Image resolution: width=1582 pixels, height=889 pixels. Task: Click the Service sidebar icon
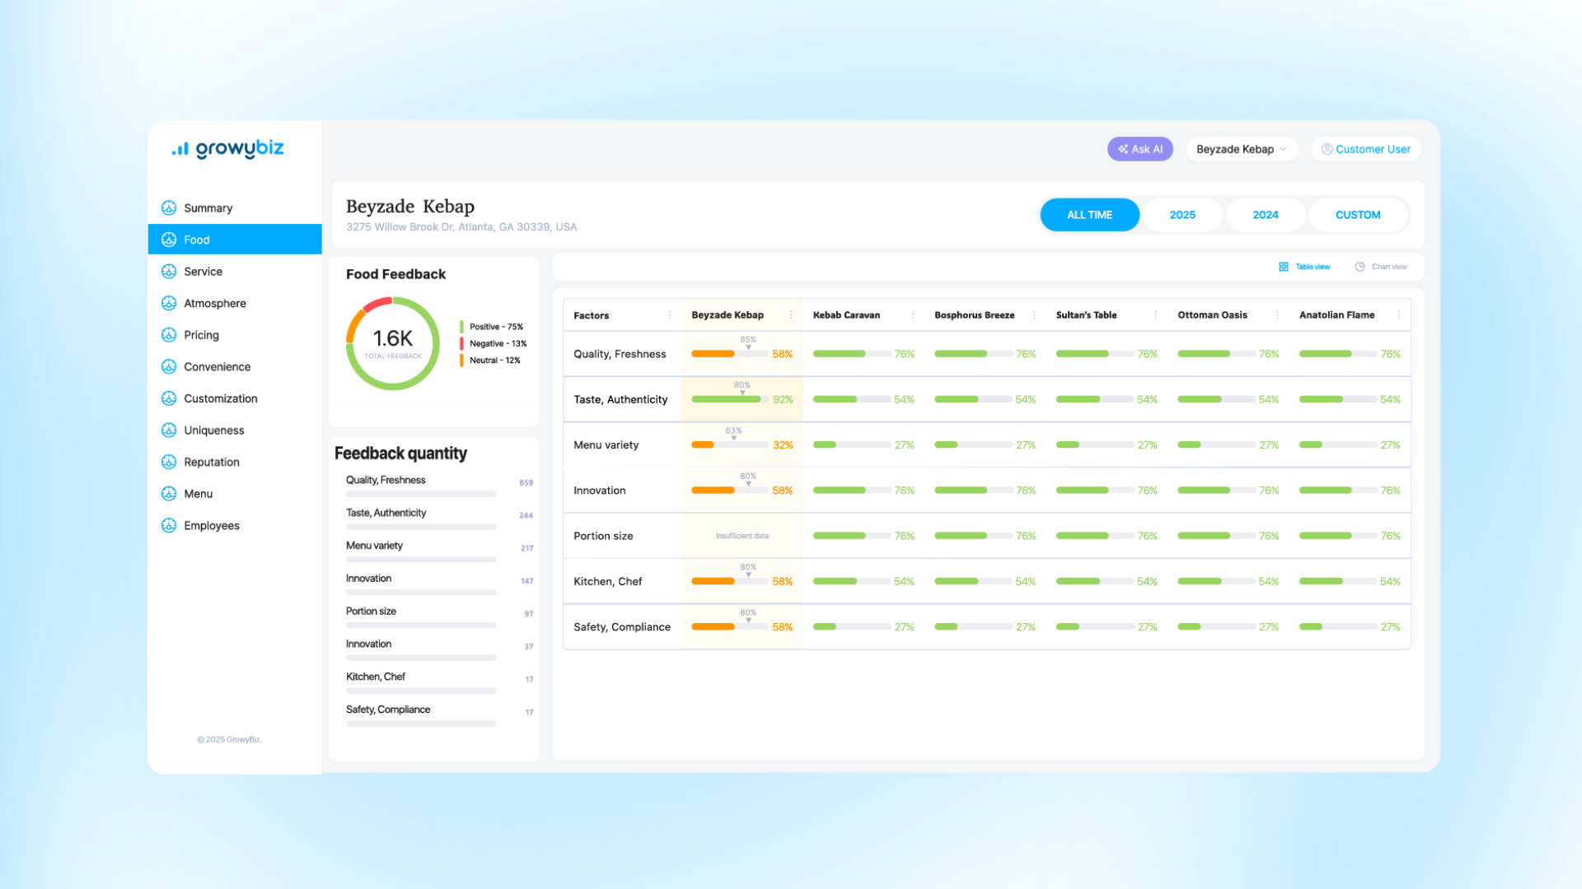(x=169, y=272)
